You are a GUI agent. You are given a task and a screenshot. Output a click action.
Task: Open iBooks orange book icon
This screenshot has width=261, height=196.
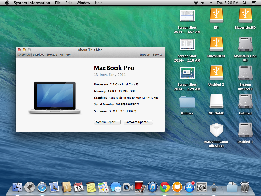tap(177, 187)
